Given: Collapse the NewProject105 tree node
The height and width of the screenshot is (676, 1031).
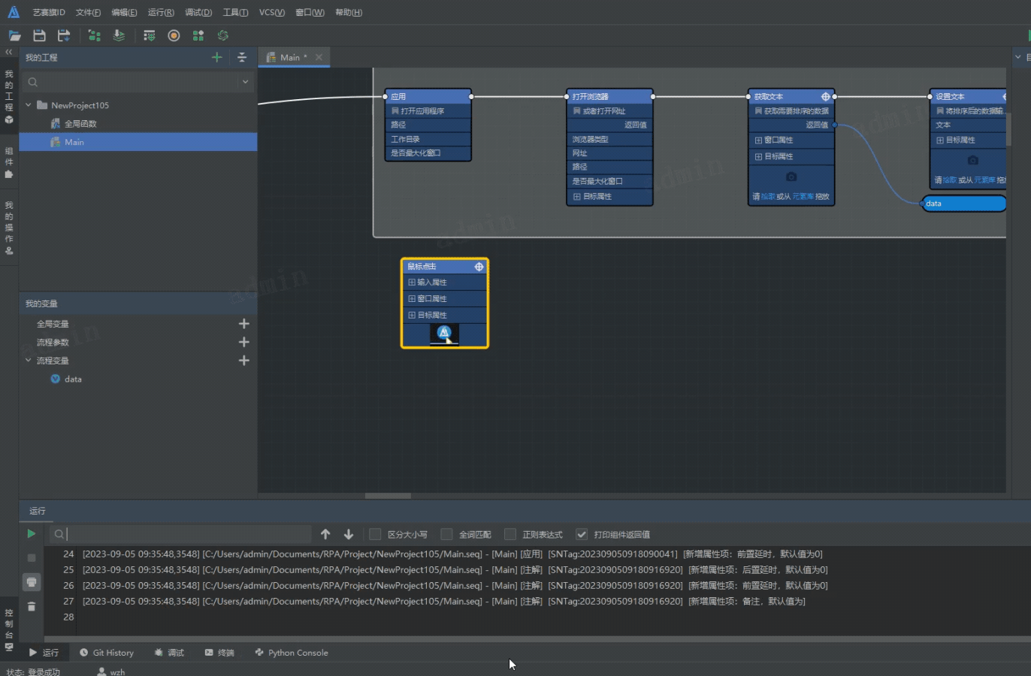Looking at the screenshot, I should click(x=29, y=105).
